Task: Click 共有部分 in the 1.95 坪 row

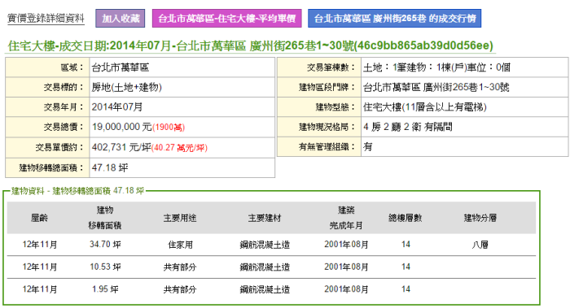Action: pyautogui.click(x=180, y=289)
